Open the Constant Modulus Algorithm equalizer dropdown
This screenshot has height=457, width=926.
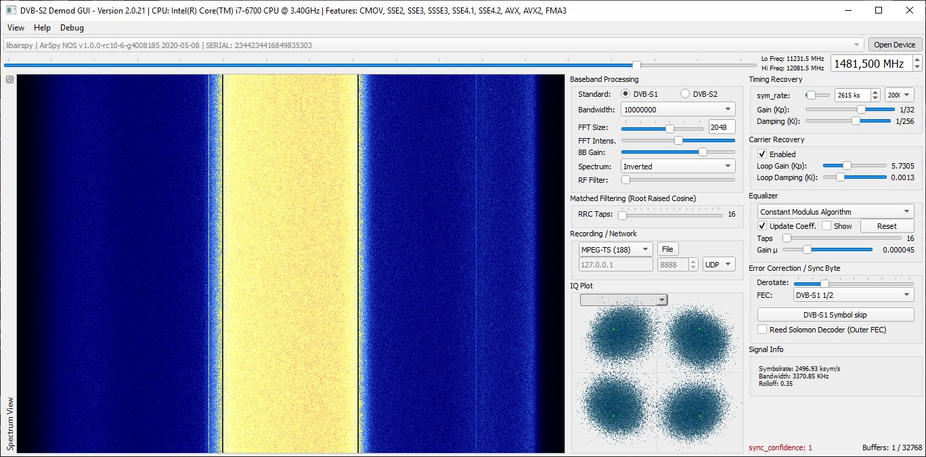835,212
